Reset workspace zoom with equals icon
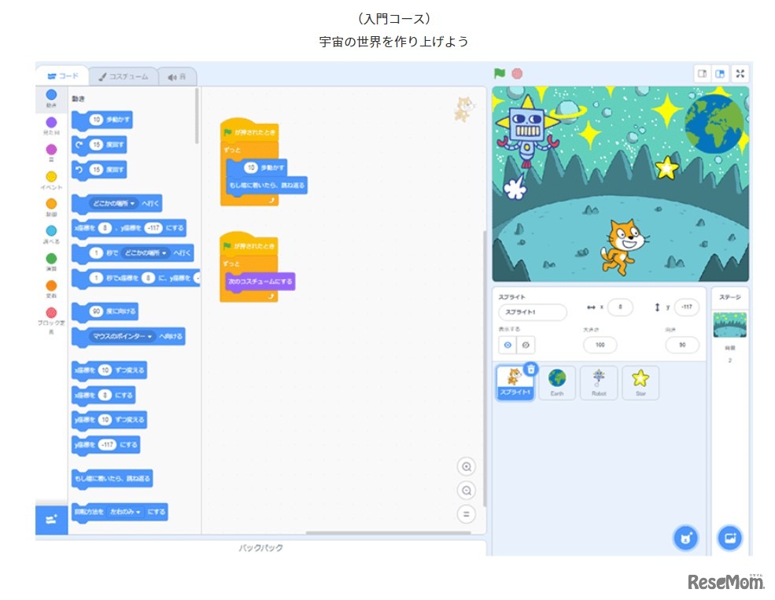 click(466, 514)
